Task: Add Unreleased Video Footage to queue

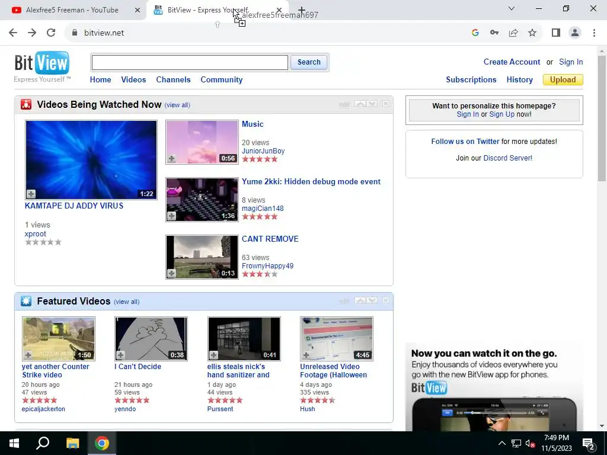Action: point(306,355)
